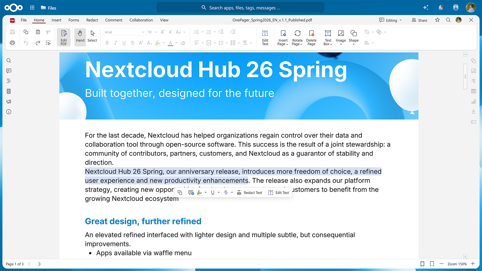Toggle Strikethrough in the Home ribbon
482x271 pixels.
[x=133, y=43]
